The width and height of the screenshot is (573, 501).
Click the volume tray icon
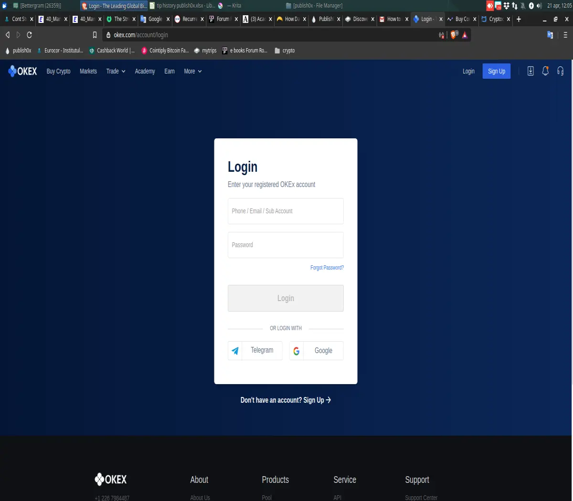point(539,6)
